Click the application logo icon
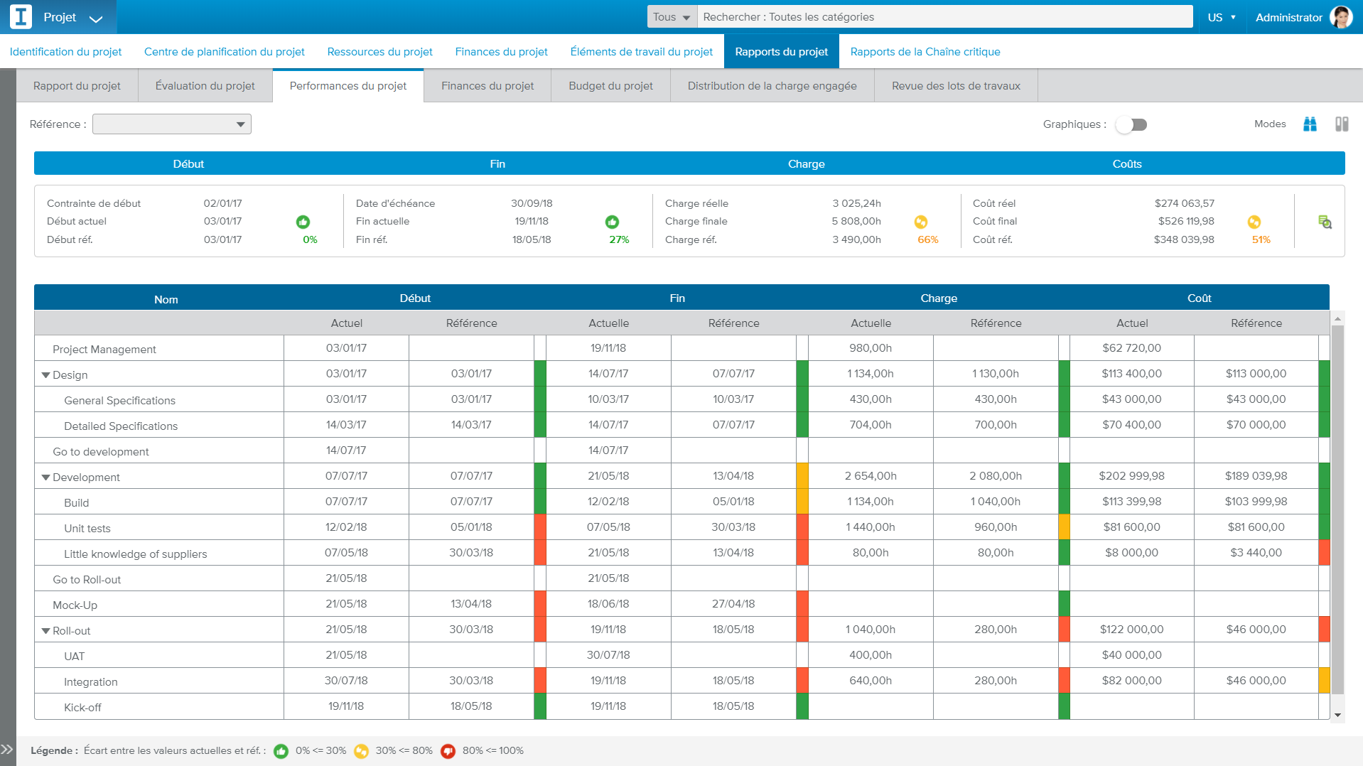Screen dimensions: 1363x766 point(21,17)
